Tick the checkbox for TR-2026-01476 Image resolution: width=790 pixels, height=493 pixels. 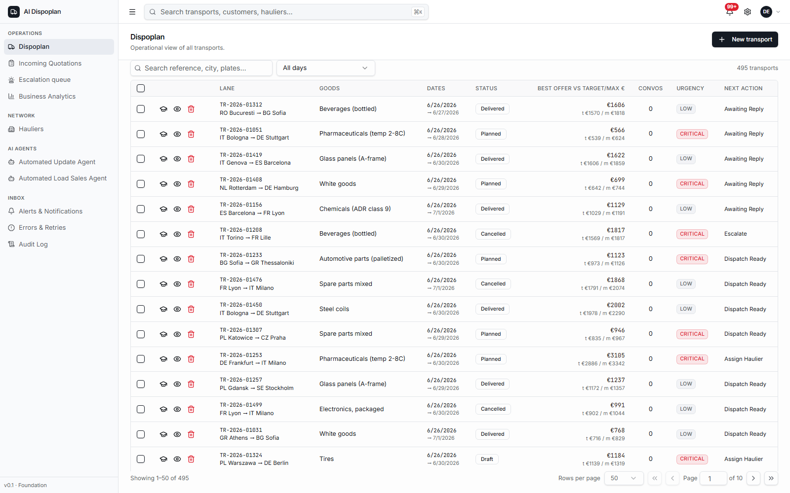click(141, 284)
